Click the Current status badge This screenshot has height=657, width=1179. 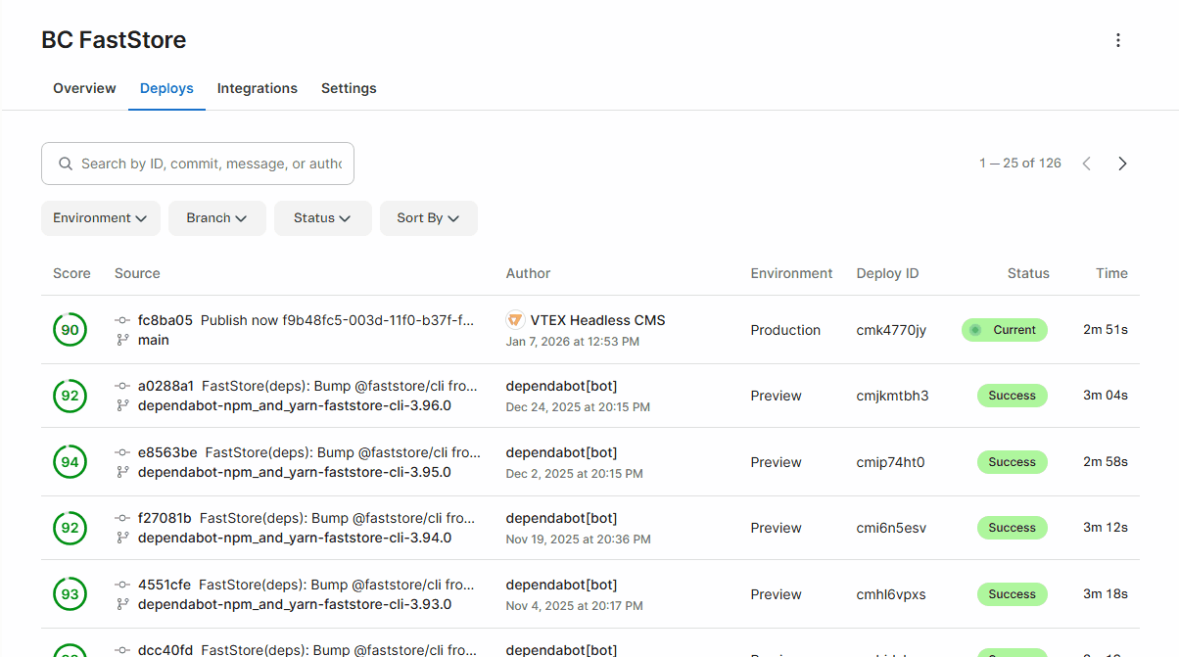click(x=1005, y=330)
